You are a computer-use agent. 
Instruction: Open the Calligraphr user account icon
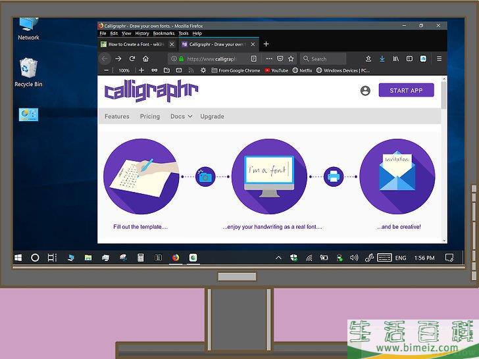tap(365, 90)
